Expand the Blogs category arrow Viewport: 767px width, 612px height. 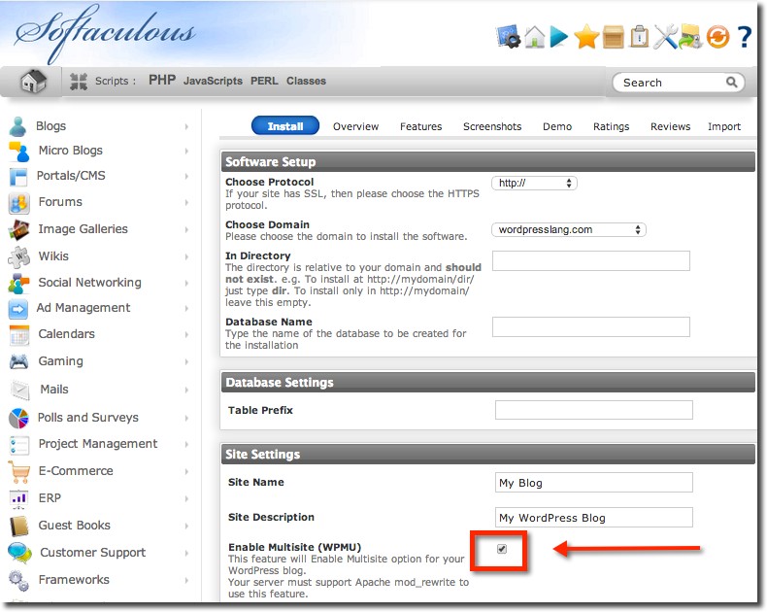(186, 127)
